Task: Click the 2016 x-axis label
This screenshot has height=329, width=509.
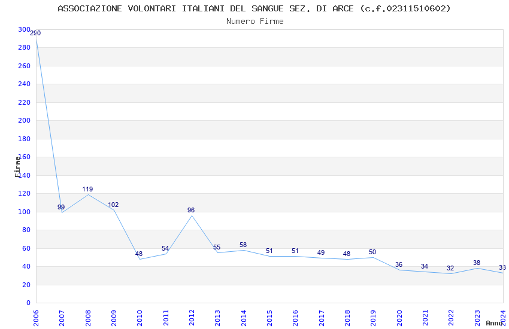Action: pos(296,316)
